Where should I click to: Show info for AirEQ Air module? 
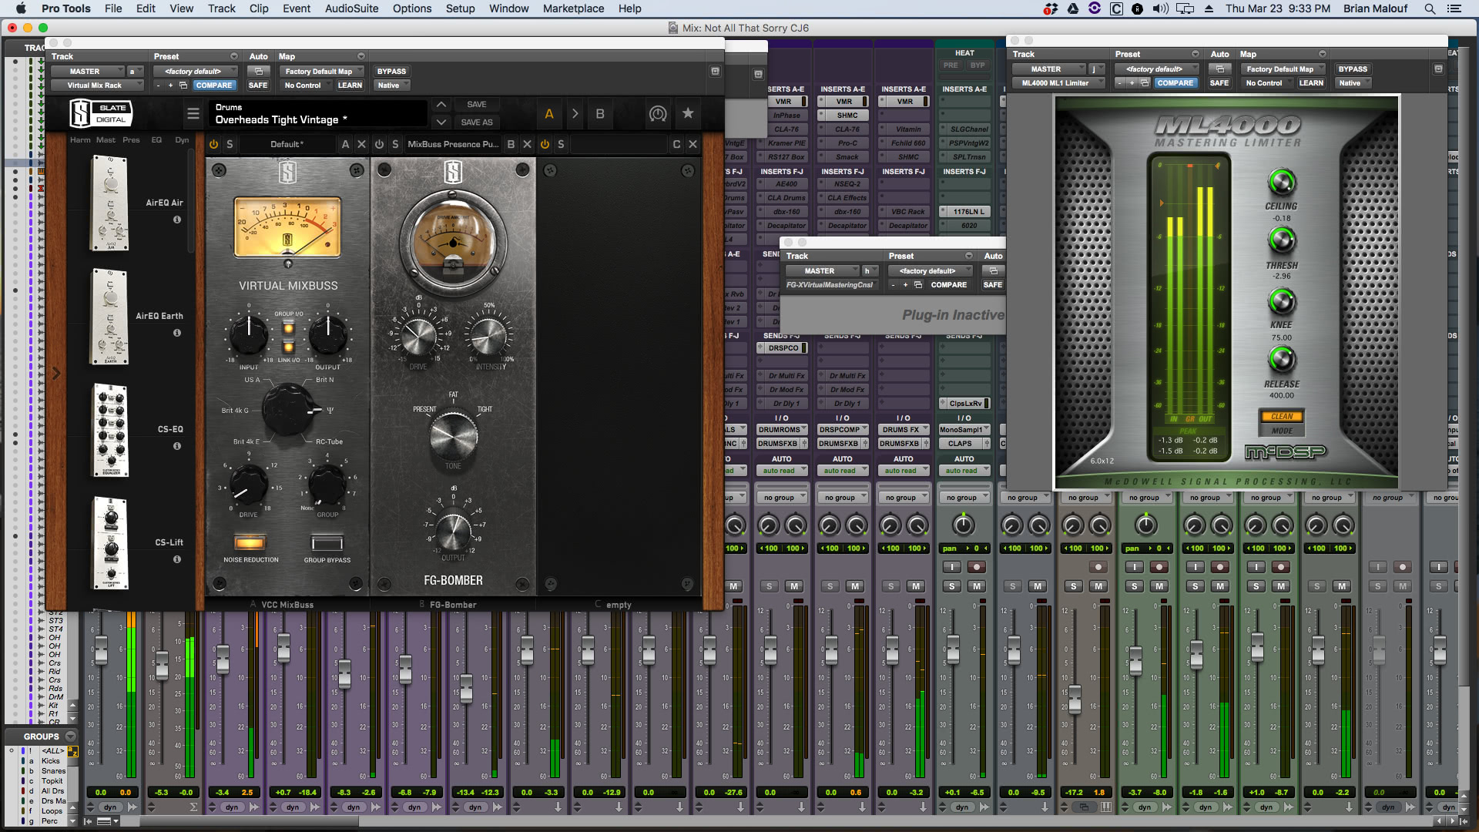(x=177, y=220)
